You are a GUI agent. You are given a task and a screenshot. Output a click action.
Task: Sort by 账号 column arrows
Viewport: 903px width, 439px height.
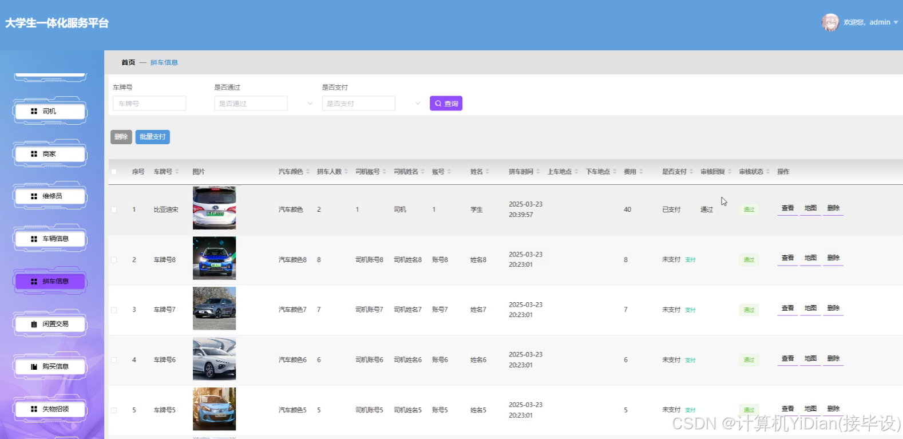point(449,172)
